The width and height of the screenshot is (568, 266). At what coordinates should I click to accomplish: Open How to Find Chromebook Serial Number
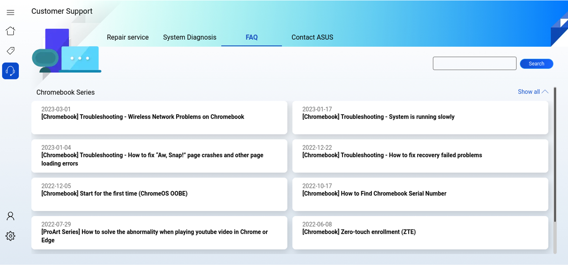click(x=420, y=194)
